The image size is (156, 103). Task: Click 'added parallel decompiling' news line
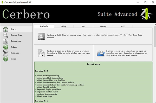pos(49,78)
